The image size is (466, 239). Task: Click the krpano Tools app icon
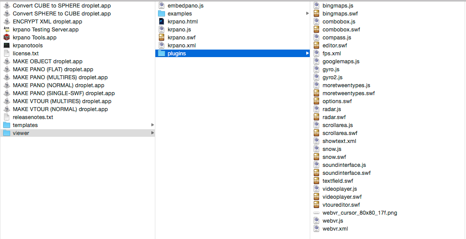coord(7,38)
